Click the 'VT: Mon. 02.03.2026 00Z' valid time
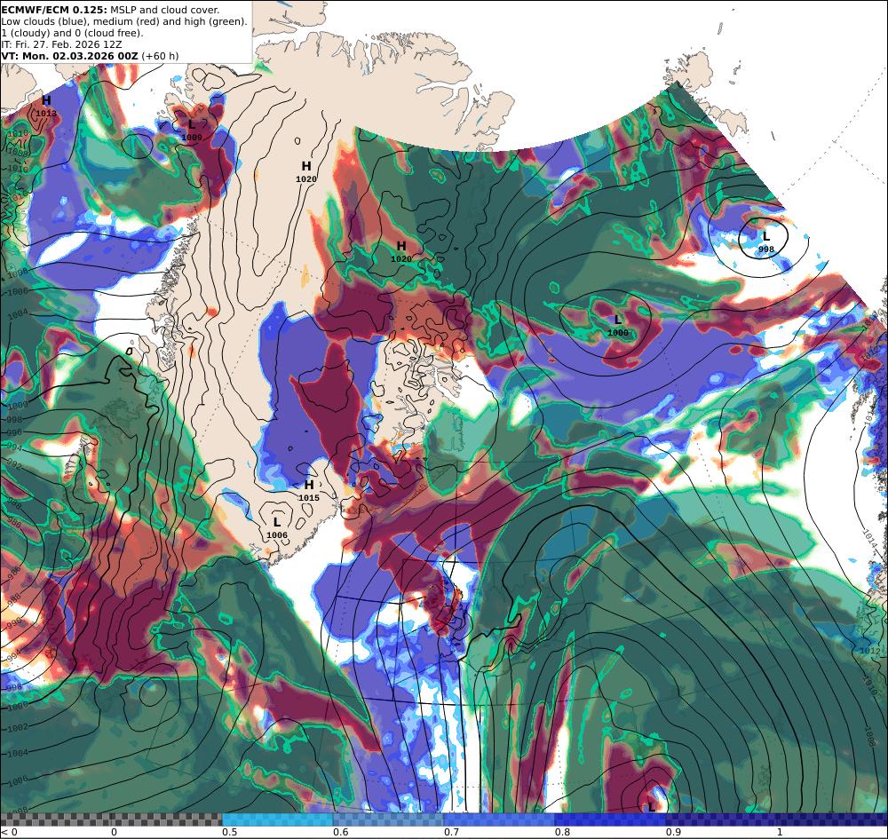 69,56
